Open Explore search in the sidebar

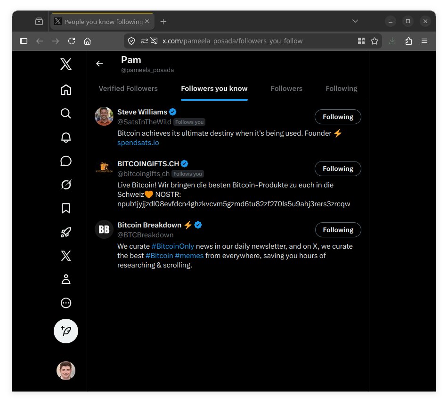[x=65, y=113]
